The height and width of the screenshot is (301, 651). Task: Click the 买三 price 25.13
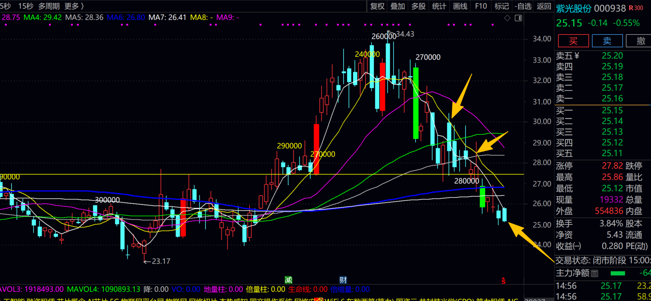click(x=612, y=132)
